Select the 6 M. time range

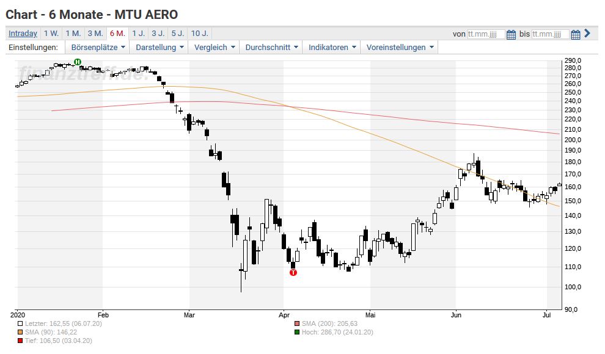pos(117,34)
